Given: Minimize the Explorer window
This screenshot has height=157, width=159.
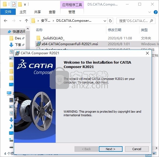Looking at the screenshot, I should [127, 4].
